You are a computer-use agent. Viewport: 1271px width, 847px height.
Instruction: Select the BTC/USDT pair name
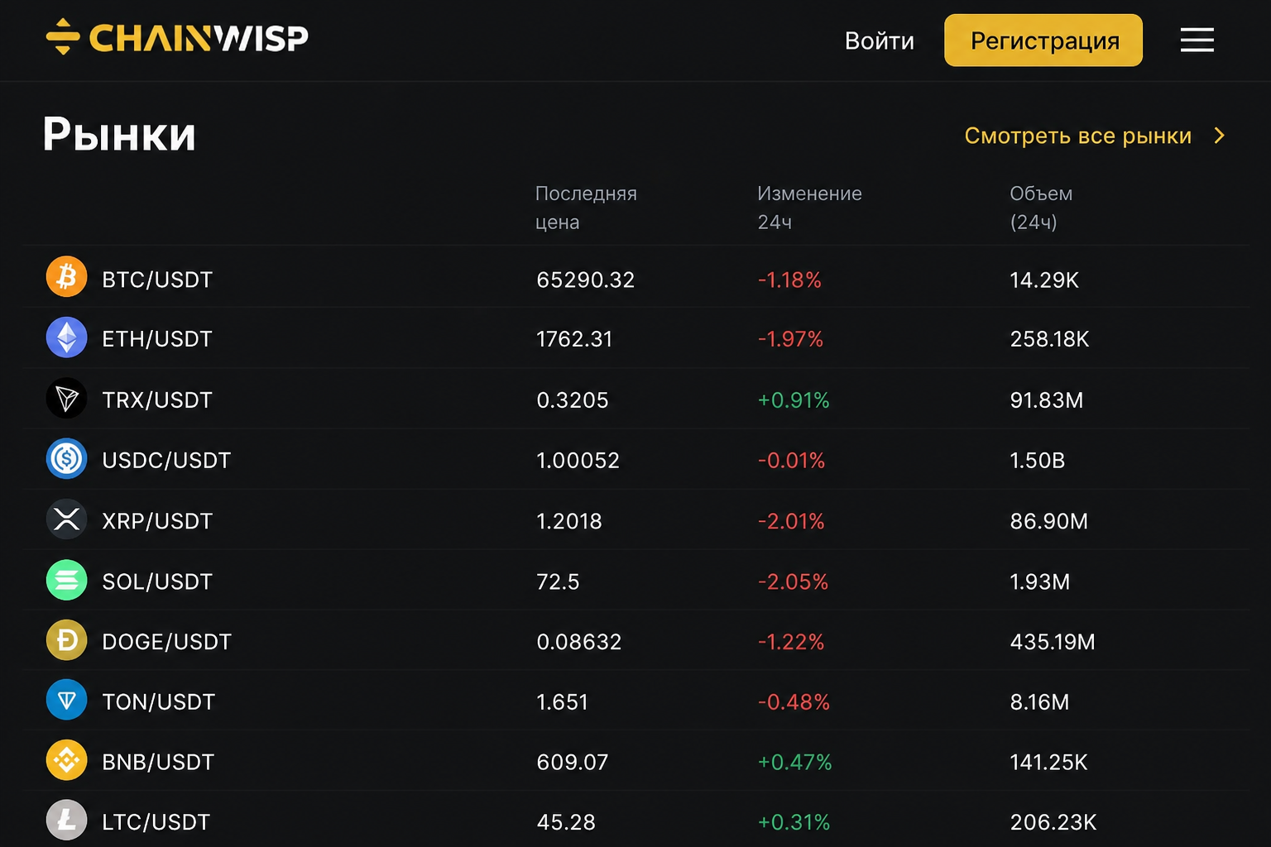pyautogui.click(x=157, y=280)
